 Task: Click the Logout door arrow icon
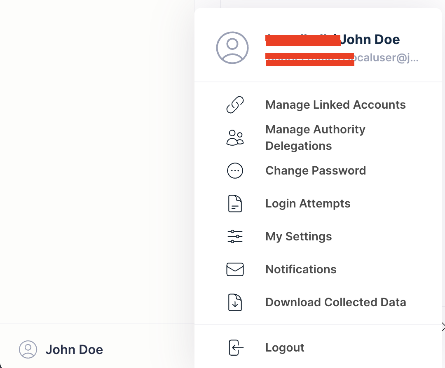click(x=236, y=348)
